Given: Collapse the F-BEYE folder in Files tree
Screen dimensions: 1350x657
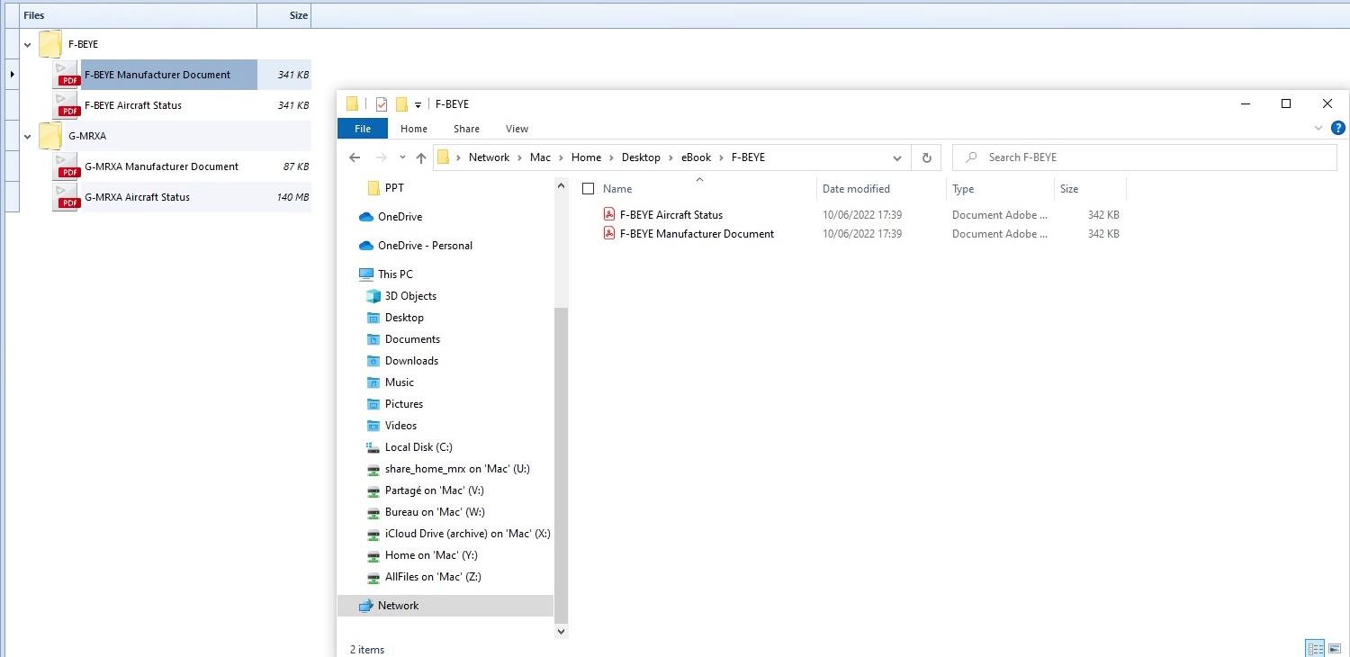Looking at the screenshot, I should [28, 44].
